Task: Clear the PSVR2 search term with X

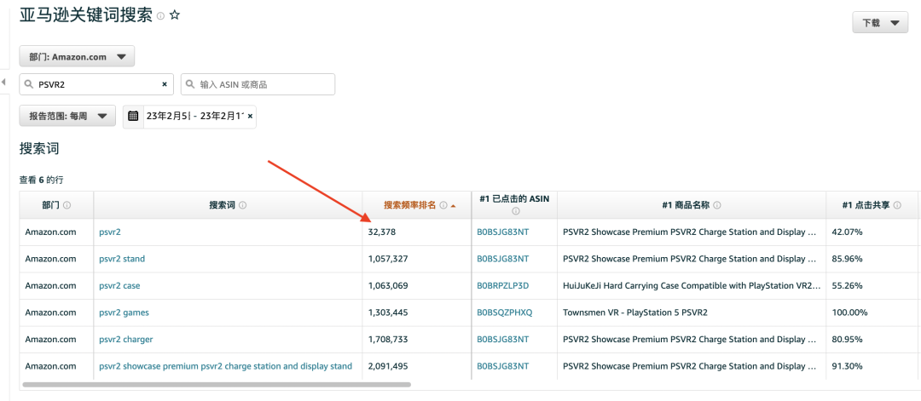Action: (165, 84)
